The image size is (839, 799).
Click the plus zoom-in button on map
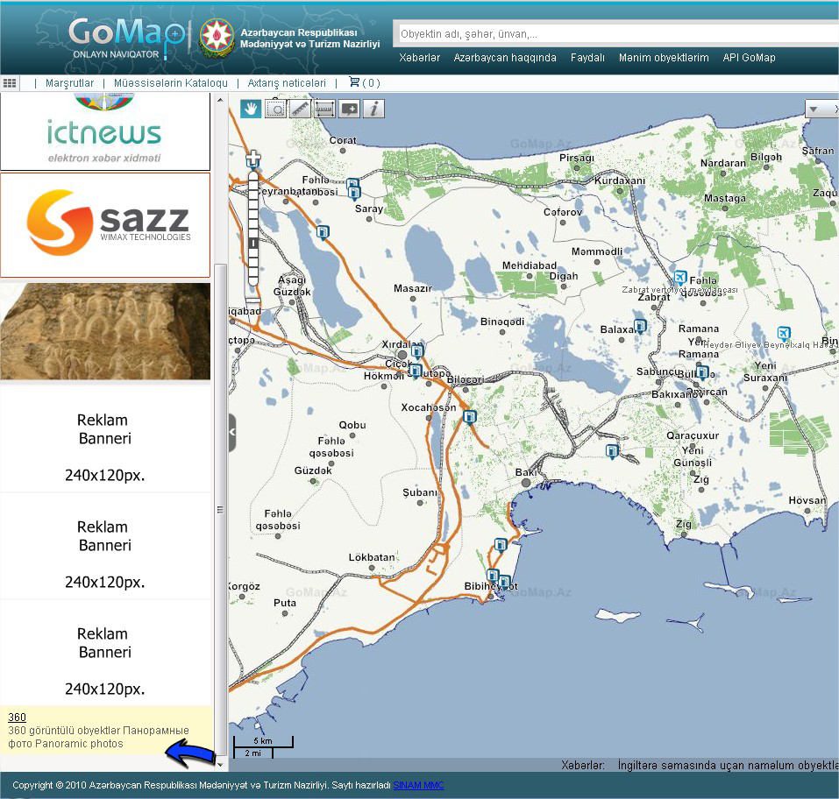[254, 159]
